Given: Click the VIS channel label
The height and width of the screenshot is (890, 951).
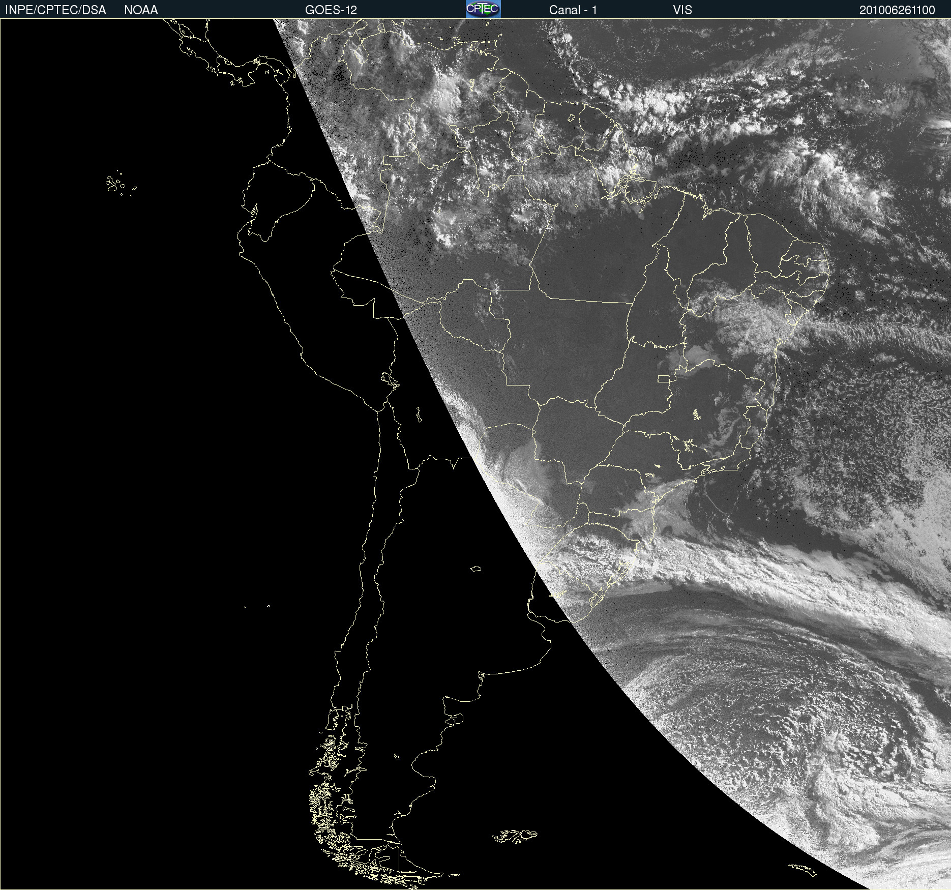Looking at the screenshot, I should (x=682, y=10).
